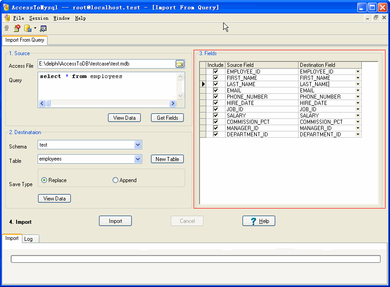Close the inner MDI child window
390x287 pixels.
tap(384, 17)
